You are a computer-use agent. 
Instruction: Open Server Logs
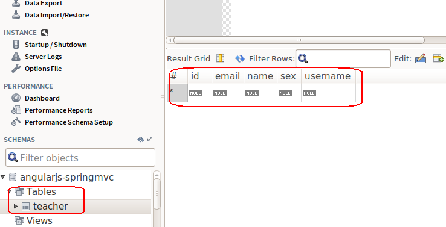pyautogui.click(x=44, y=57)
